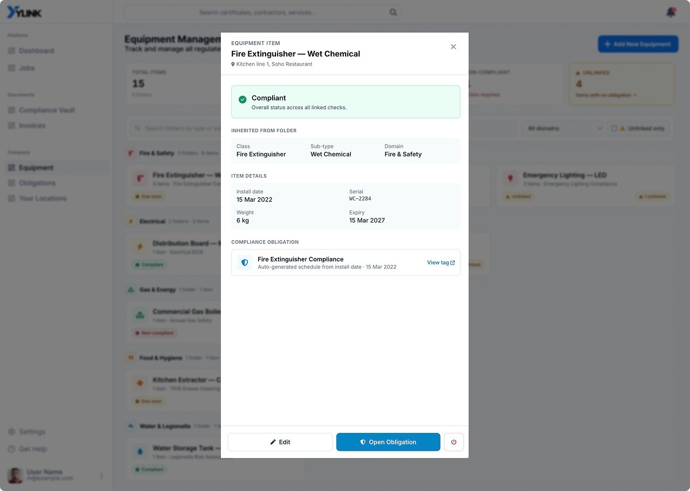Click the search magnifier icon
Viewport: 690px width, 491px height.
393,12
